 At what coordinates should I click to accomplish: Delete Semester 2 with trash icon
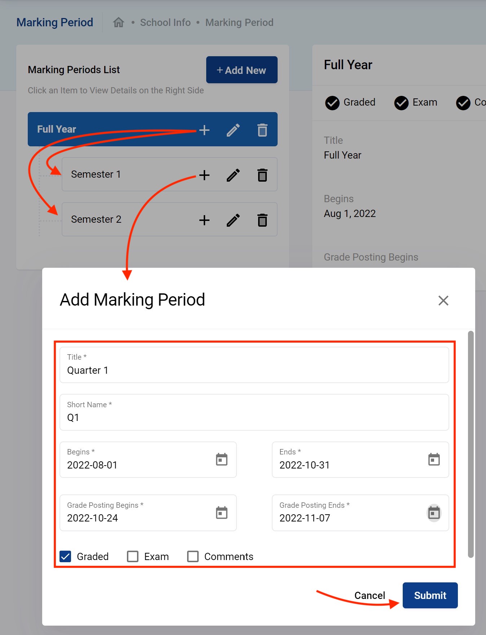pyautogui.click(x=262, y=220)
